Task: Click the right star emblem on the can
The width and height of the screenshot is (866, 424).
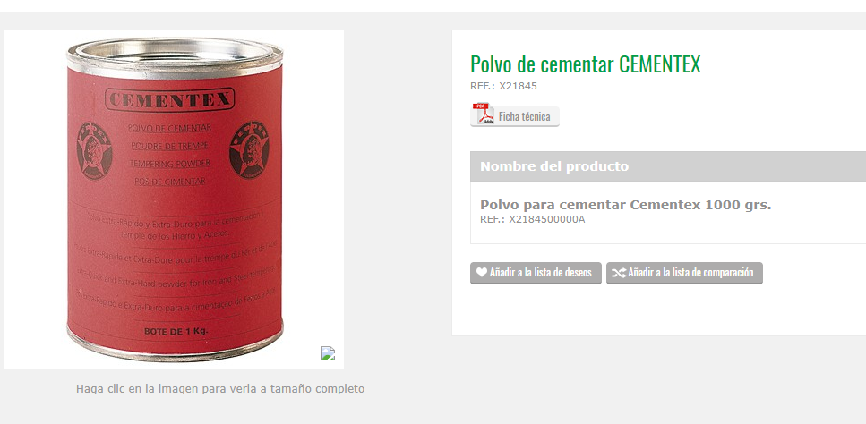Action: pyautogui.click(x=249, y=150)
